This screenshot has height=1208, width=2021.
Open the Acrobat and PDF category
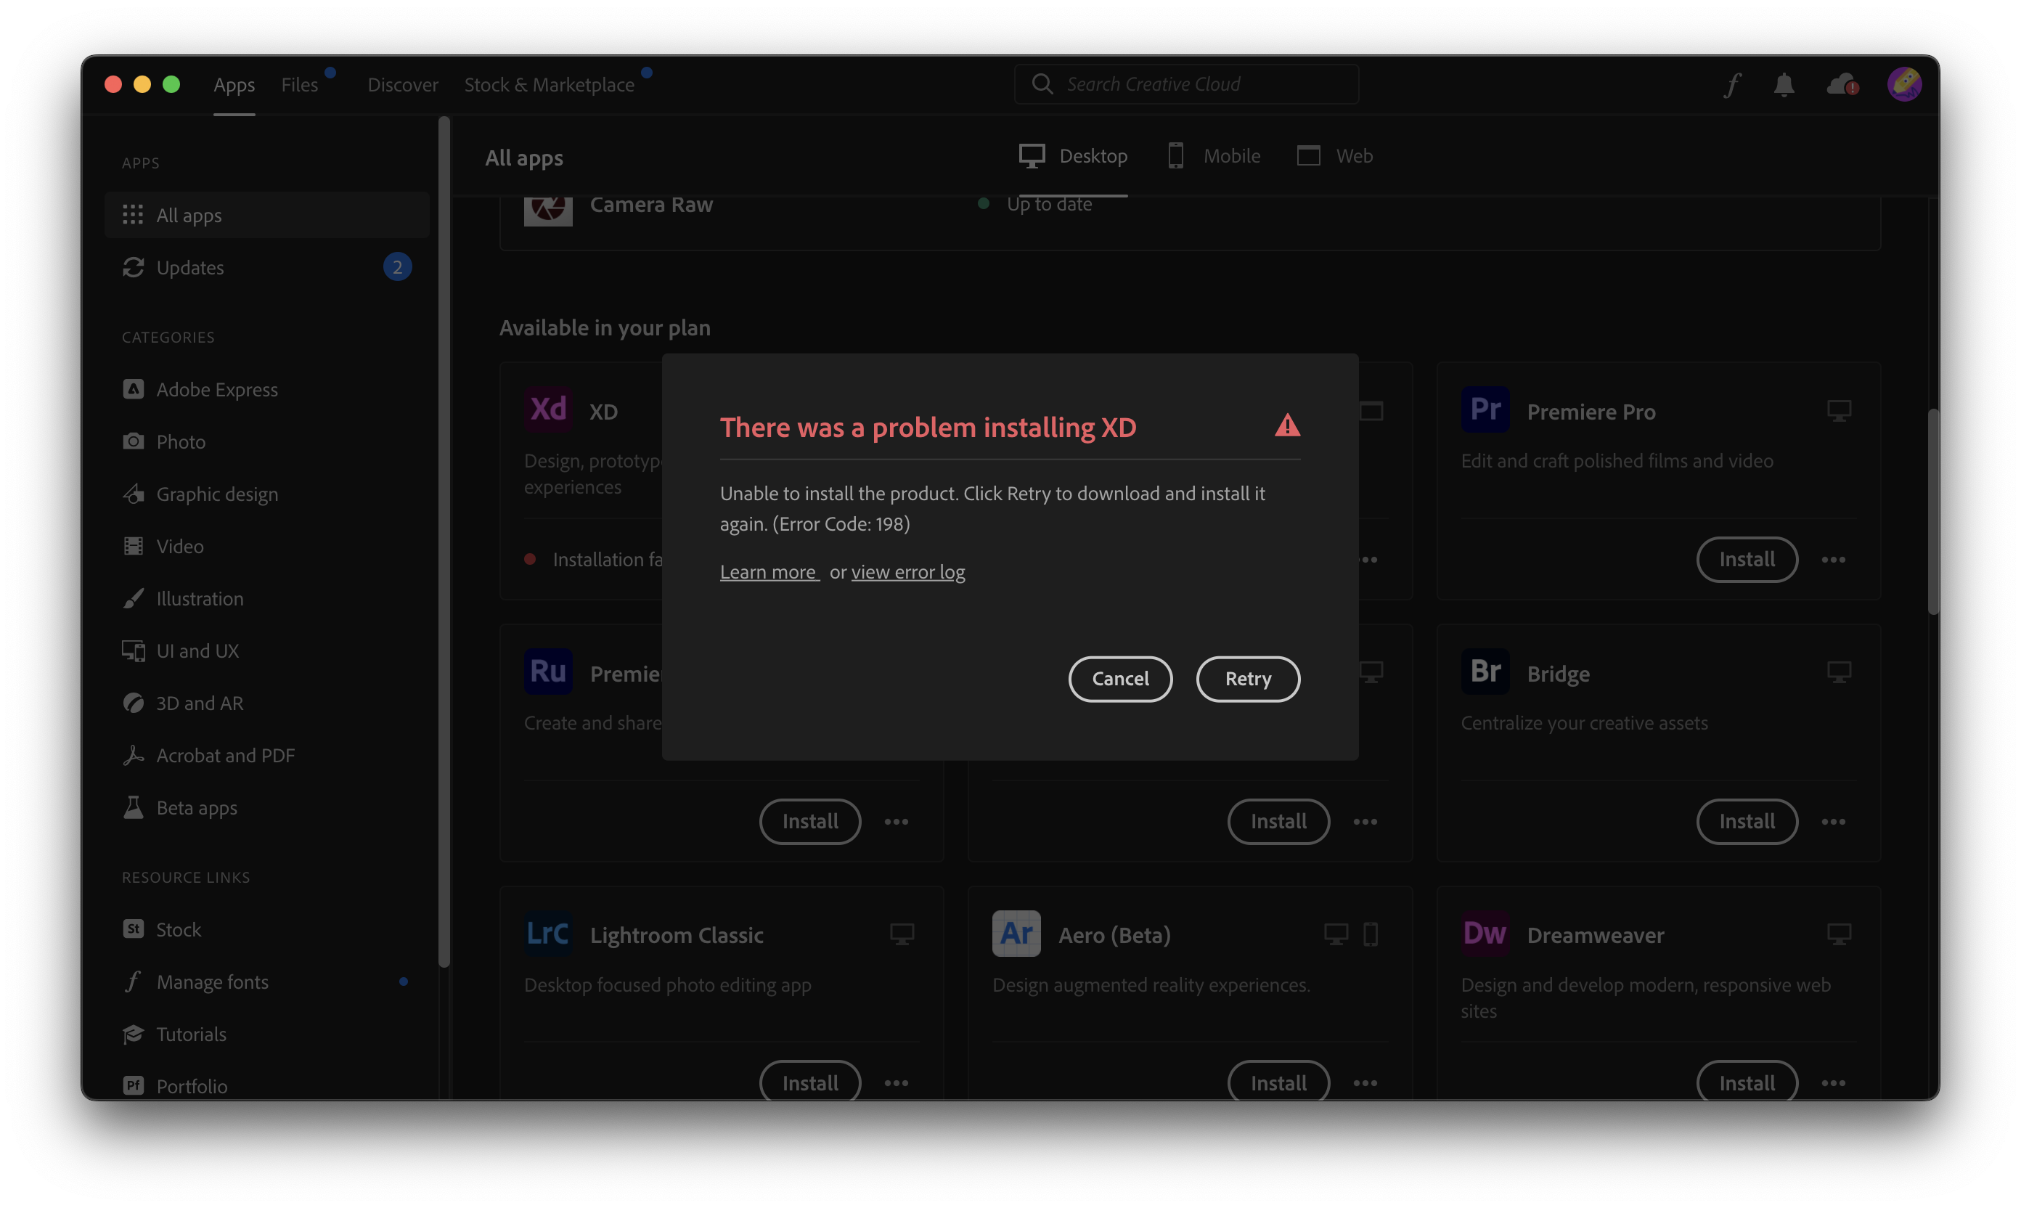(267, 754)
